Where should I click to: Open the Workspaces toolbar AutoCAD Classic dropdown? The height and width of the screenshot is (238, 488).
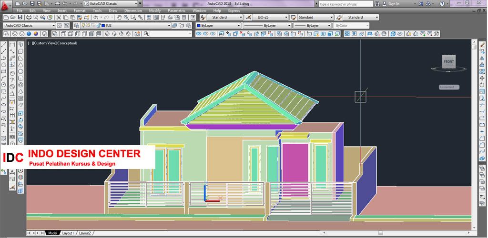[30, 26]
